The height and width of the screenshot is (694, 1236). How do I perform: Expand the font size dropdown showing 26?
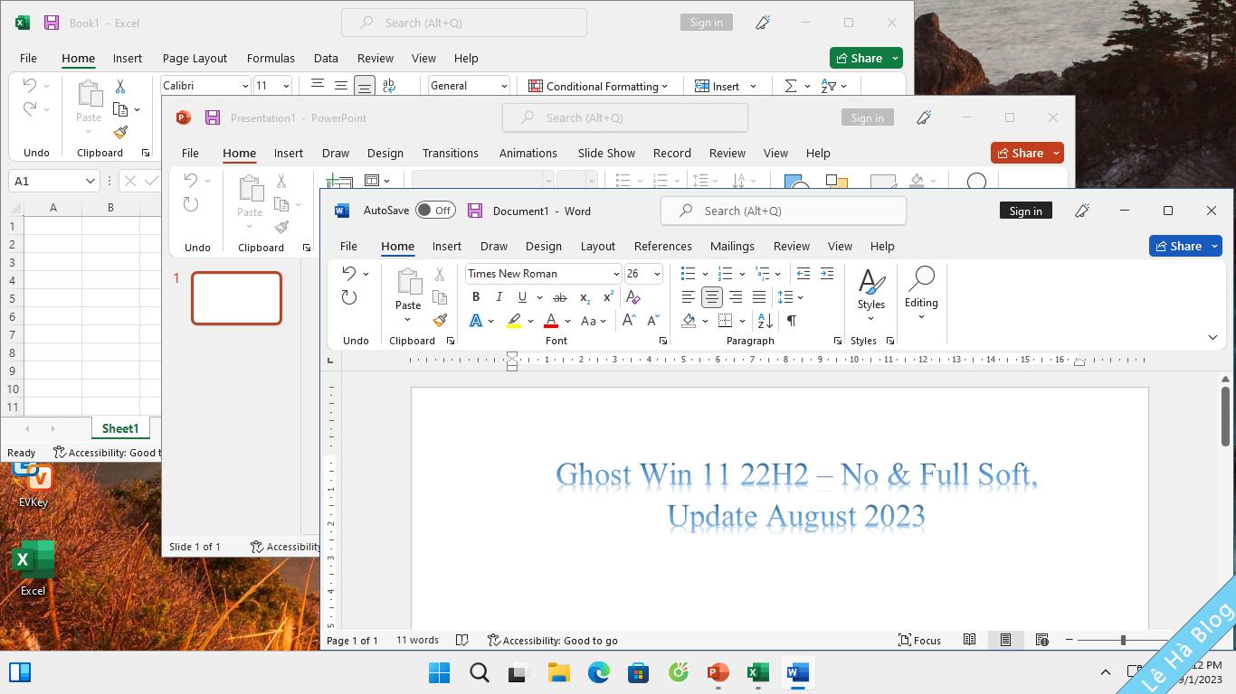point(655,273)
